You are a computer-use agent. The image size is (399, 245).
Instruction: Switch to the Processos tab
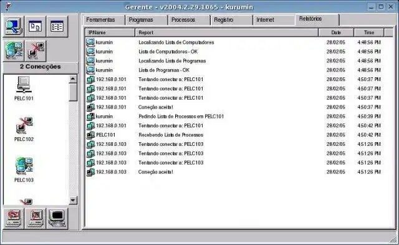tap(189, 20)
